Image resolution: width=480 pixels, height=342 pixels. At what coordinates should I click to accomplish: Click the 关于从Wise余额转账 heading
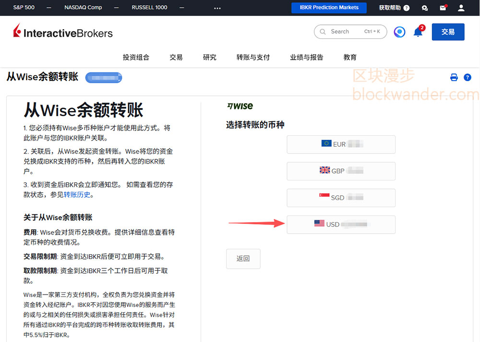click(58, 217)
